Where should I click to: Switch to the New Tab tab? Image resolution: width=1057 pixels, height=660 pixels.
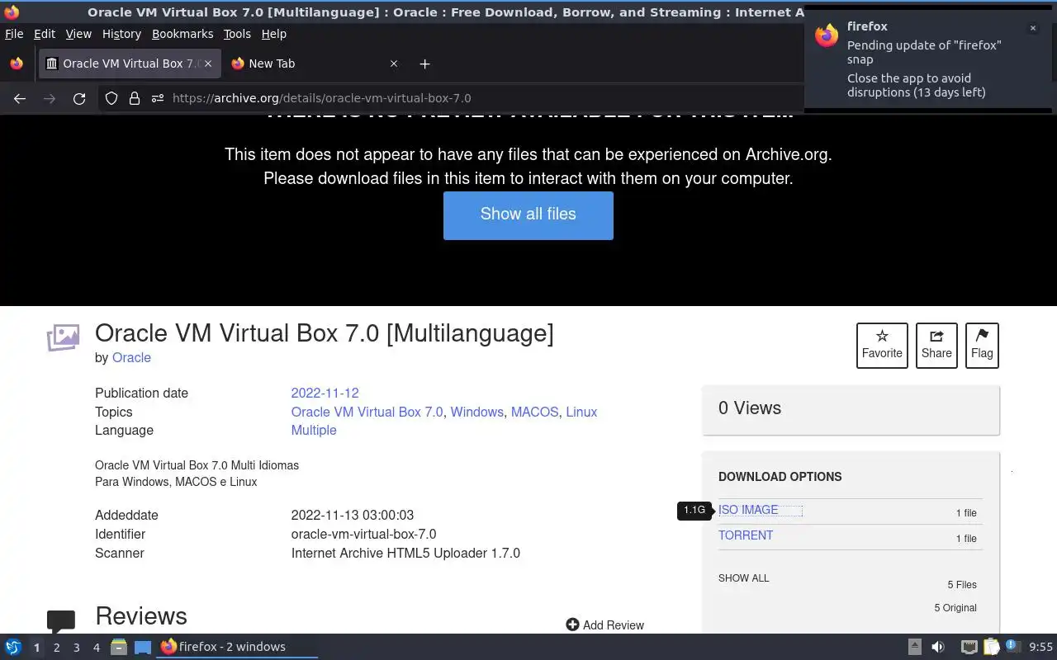point(314,64)
